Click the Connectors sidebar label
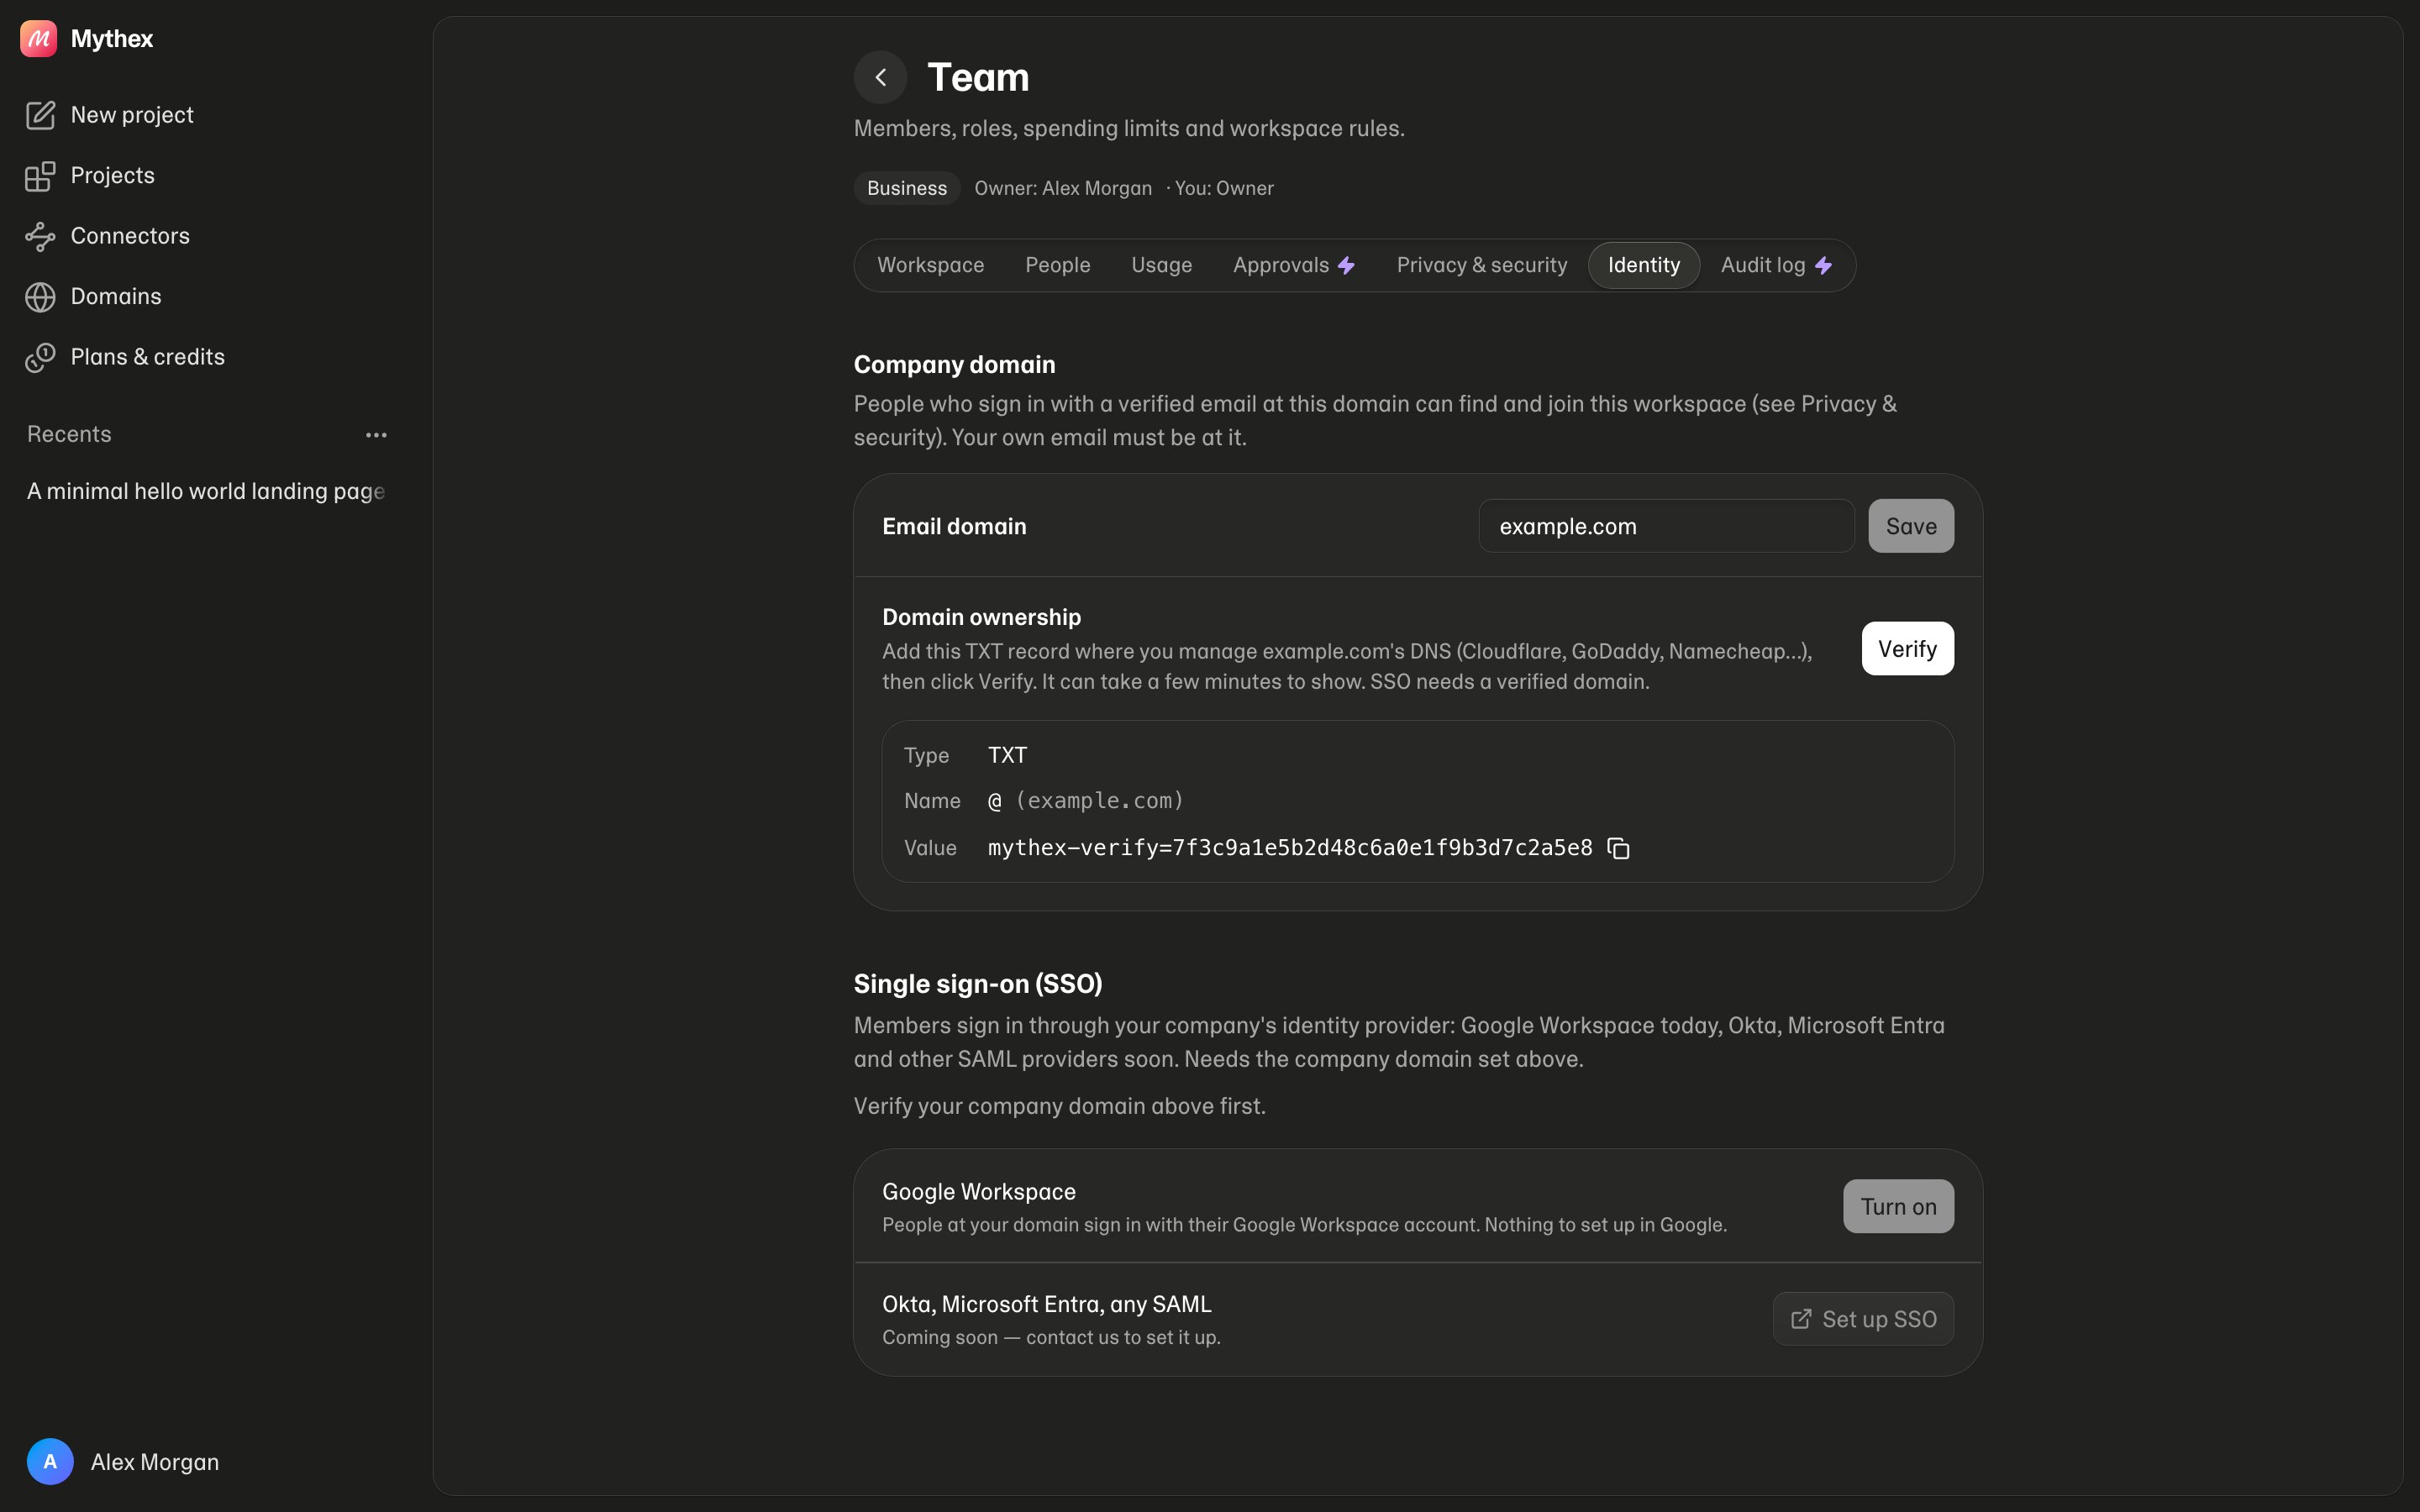This screenshot has width=2420, height=1512. click(130, 236)
